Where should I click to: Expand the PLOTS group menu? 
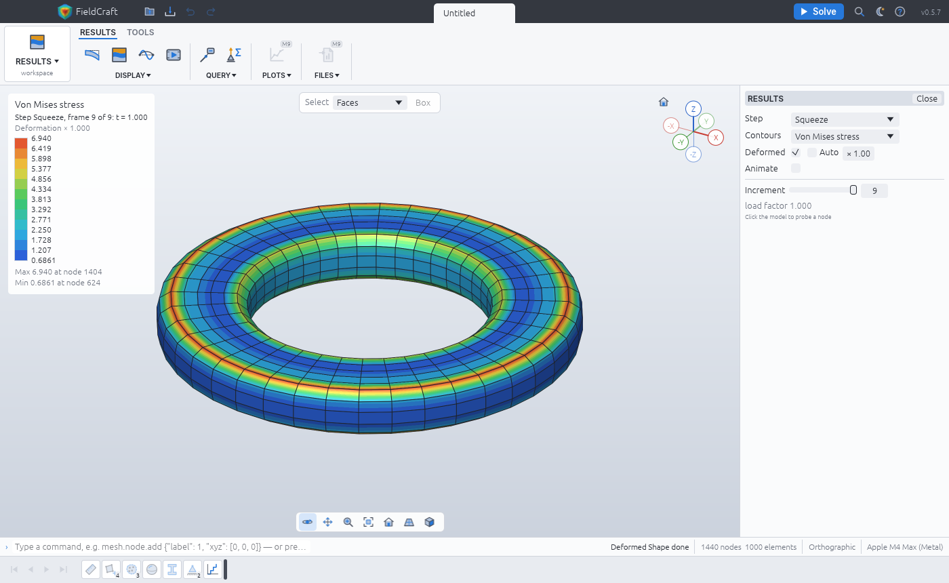pyautogui.click(x=277, y=75)
